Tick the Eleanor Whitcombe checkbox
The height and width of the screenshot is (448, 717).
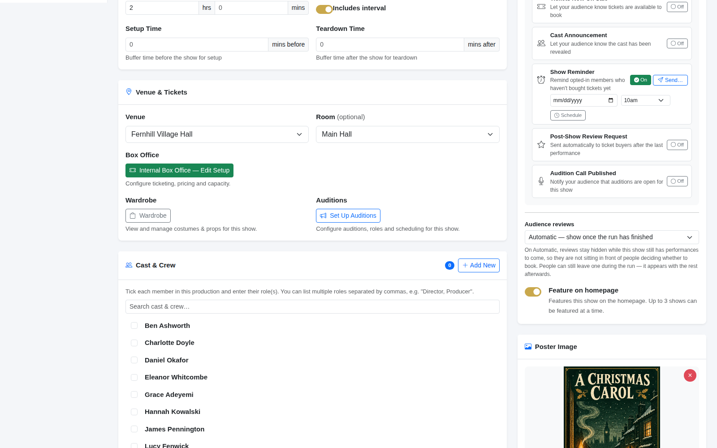click(x=134, y=377)
